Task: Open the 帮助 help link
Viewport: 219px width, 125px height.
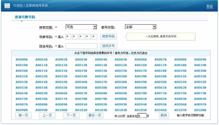Action: pyautogui.click(x=210, y=6)
